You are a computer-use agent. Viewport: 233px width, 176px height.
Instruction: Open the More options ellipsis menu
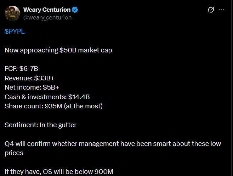click(x=222, y=10)
